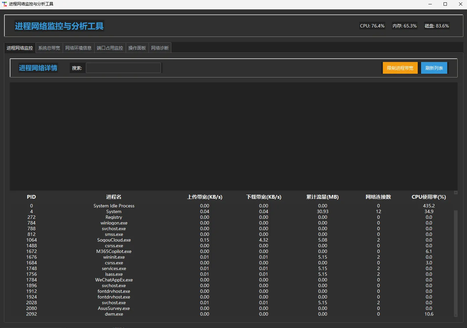Click the 限制进程带宽 button
Image resolution: width=467 pixels, height=328 pixels.
(x=400, y=68)
